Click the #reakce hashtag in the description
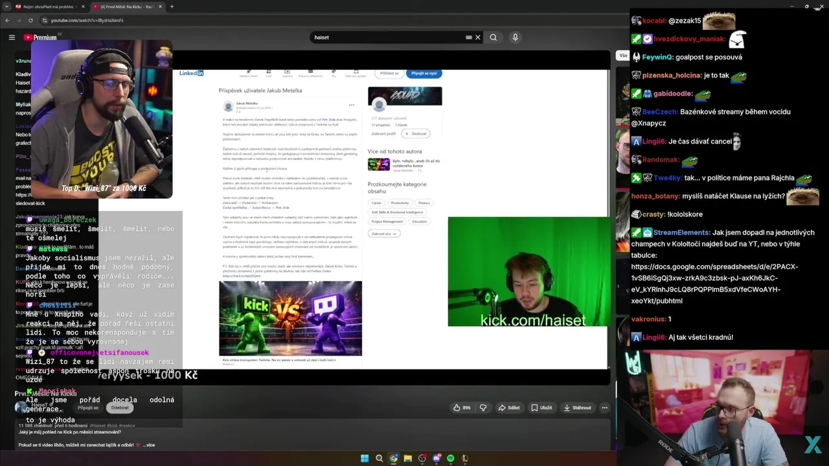Screen dimensions: 829x466 pos(127,426)
